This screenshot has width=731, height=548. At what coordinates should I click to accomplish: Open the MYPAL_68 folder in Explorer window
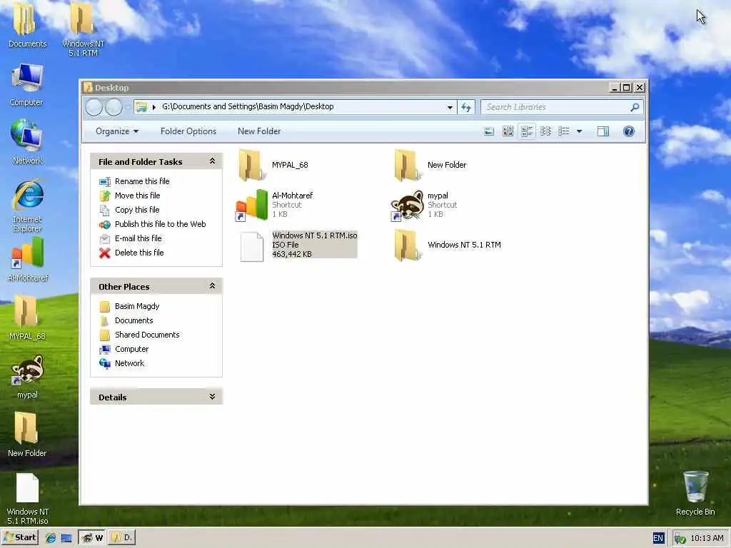[273, 165]
